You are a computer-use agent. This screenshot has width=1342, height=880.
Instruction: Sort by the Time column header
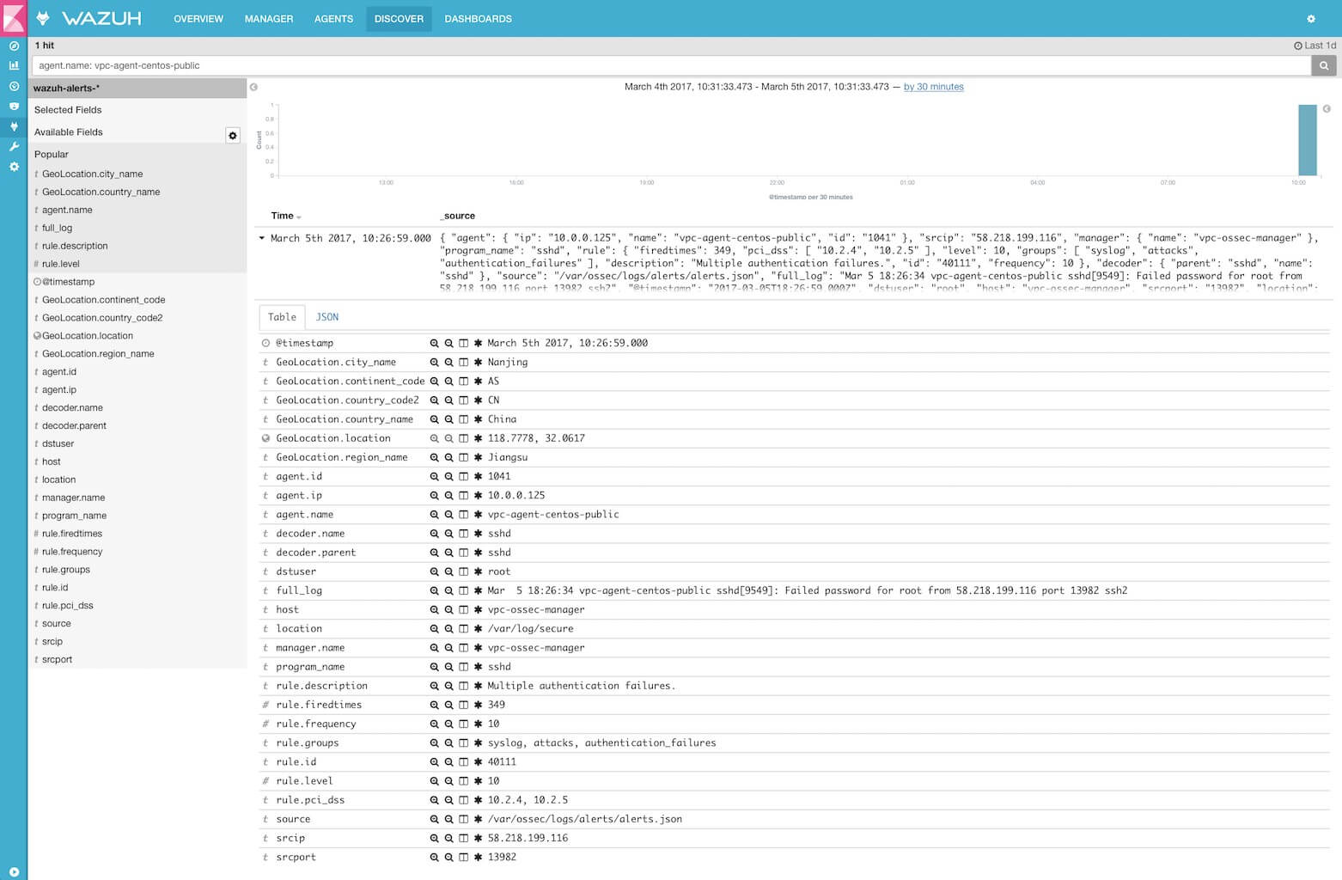coord(286,216)
